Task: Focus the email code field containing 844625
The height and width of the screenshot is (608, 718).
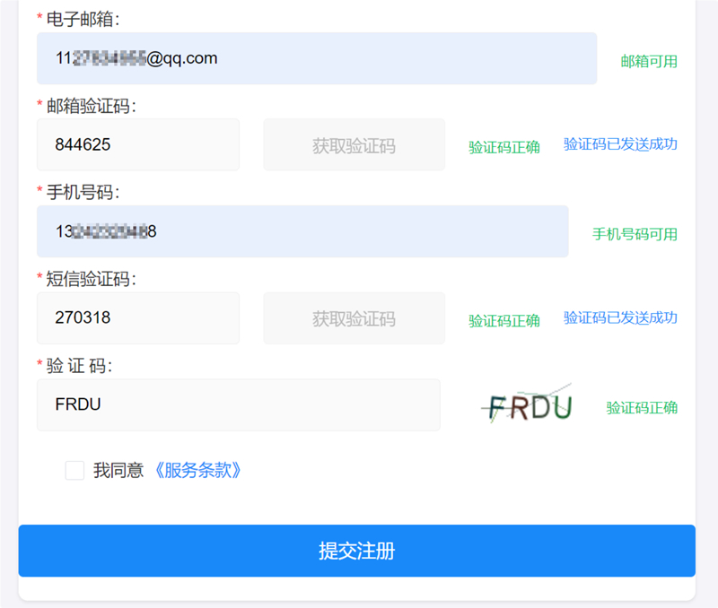Action: (x=138, y=144)
